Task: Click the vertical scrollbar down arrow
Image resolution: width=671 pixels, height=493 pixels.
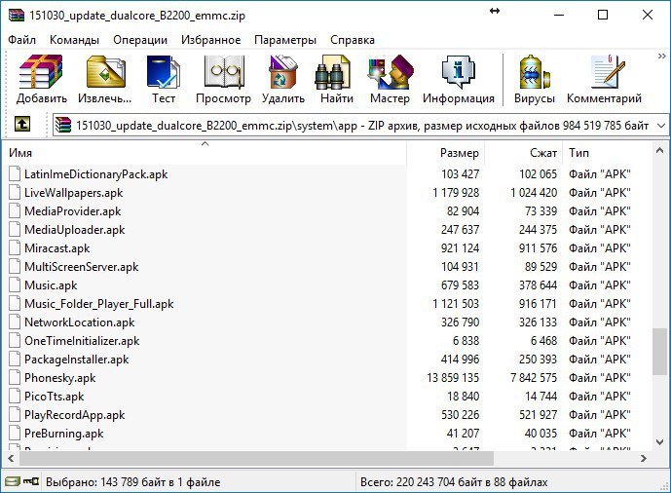Action: click(x=659, y=442)
